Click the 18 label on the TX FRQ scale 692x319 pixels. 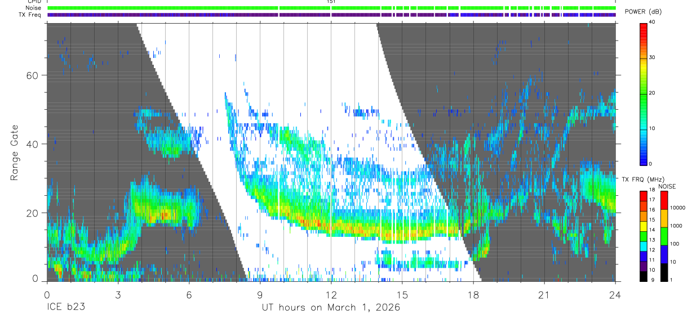[652, 190]
